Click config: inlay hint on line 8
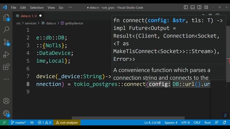The height and width of the screenshot is (129, 230). (x=160, y=84)
